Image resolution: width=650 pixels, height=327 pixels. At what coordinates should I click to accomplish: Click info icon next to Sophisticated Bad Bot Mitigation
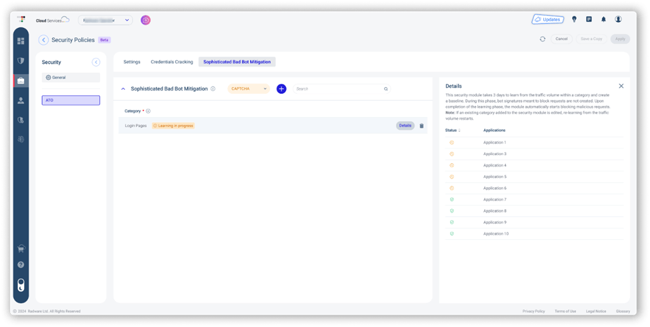point(213,89)
